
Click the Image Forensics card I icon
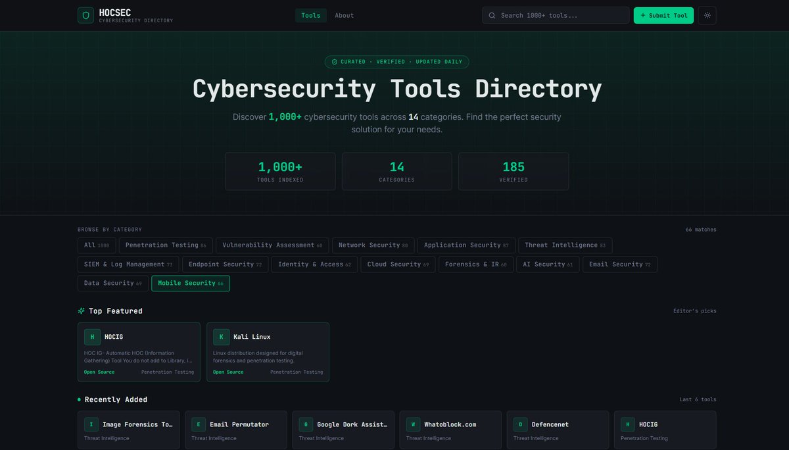(x=91, y=424)
